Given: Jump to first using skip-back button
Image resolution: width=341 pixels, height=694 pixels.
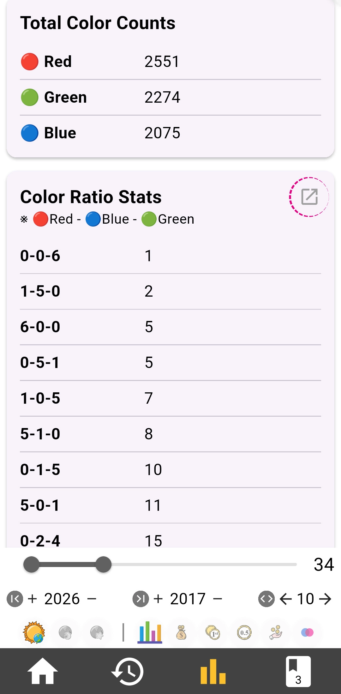Looking at the screenshot, I should tap(15, 599).
